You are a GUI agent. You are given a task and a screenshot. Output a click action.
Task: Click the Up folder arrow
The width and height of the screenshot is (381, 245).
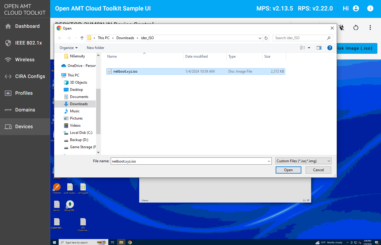pyautogui.click(x=82, y=38)
